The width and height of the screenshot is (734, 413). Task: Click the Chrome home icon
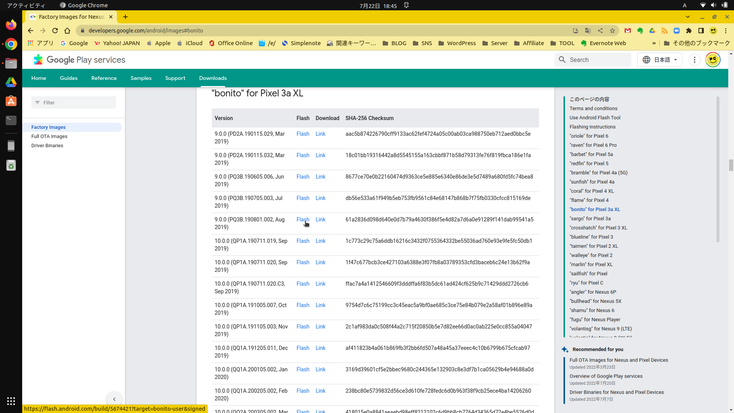point(67,31)
